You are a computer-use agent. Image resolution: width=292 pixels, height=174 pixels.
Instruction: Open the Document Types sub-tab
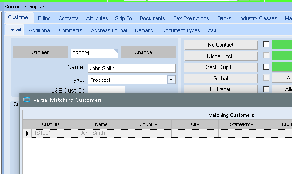[181, 30]
